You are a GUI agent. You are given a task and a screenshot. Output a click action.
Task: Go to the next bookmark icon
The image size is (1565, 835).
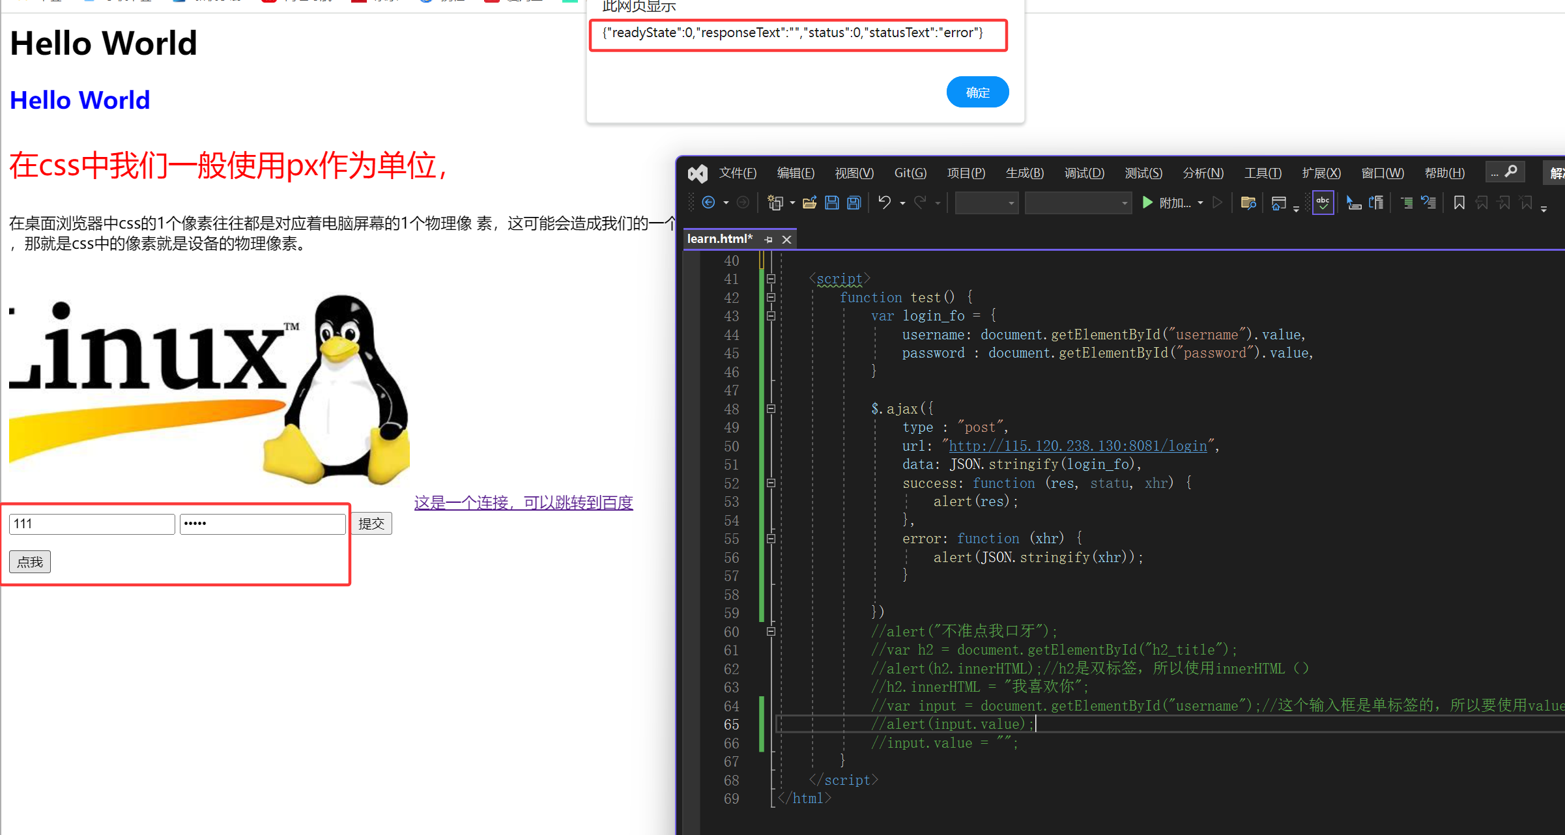click(1504, 203)
